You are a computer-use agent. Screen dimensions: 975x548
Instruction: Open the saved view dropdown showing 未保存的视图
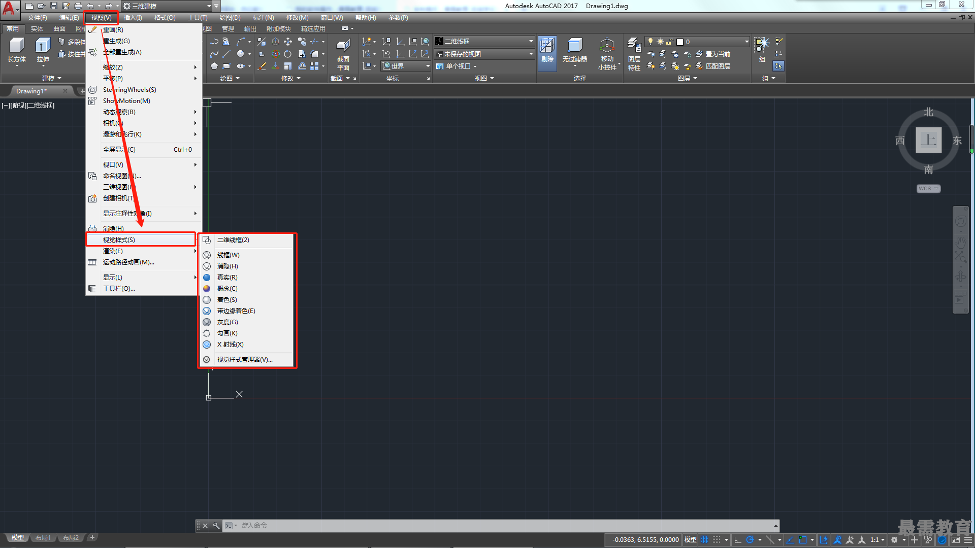[x=485, y=54]
